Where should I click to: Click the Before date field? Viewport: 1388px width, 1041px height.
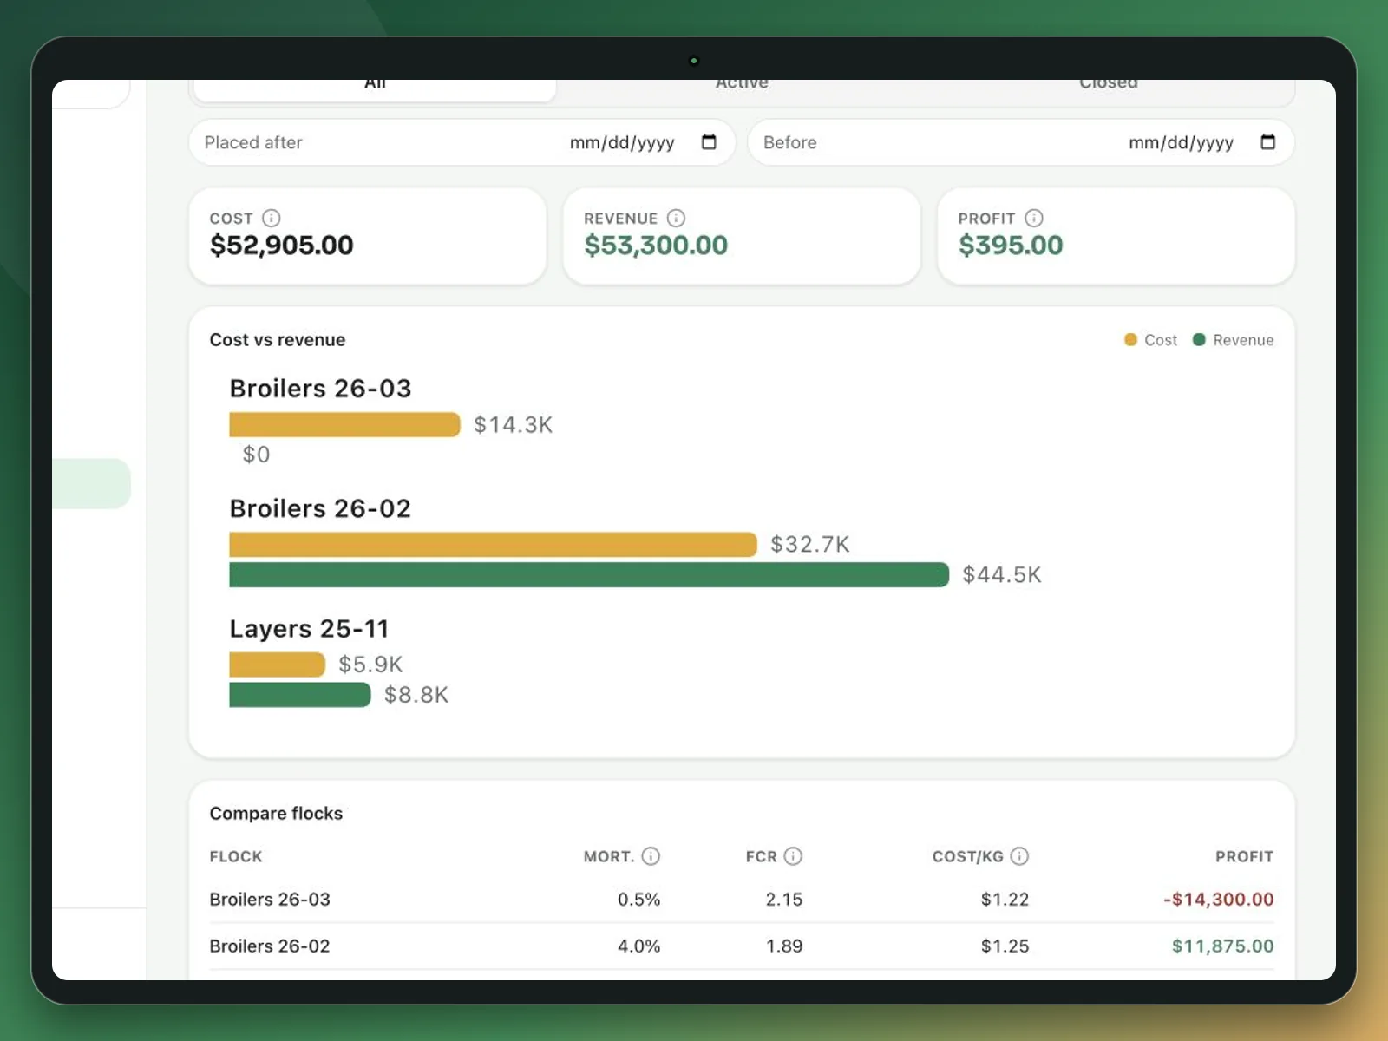click(1021, 142)
